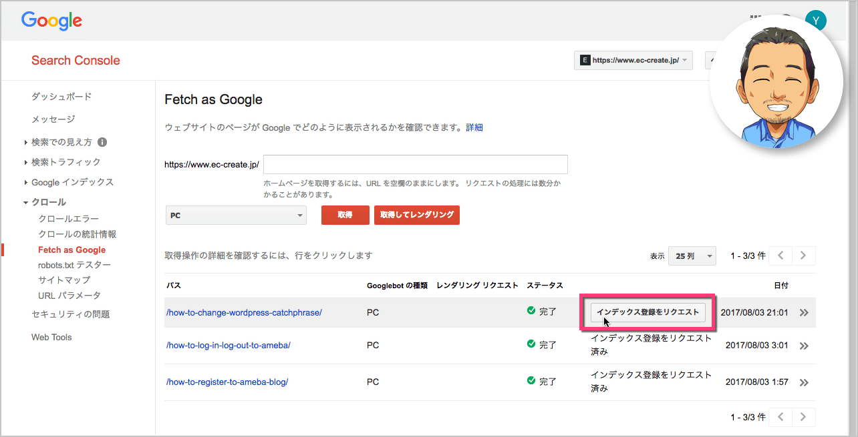This screenshot has height=437, width=858.
Task: Click the レンダリング リクエスト column header
Action: (x=477, y=286)
